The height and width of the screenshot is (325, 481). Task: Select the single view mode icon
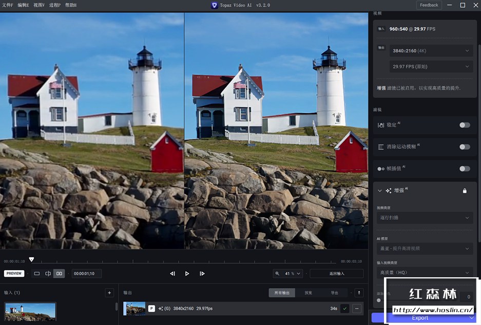point(36,273)
